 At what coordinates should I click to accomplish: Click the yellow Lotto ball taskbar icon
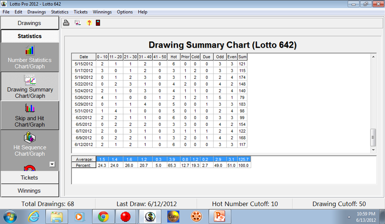click(x=173, y=217)
